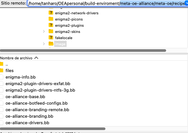Image resolution: width=188 pixels, height=133 pixels.
Task: Select the enigma2-plugin-drivers-ntfs-3g.bb file
Action: click(x=40, y=90)
